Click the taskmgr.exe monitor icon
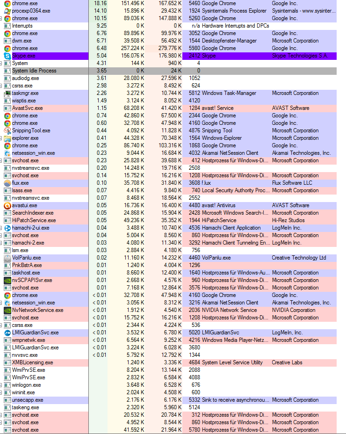346x434 pixels. click(7, 93)
